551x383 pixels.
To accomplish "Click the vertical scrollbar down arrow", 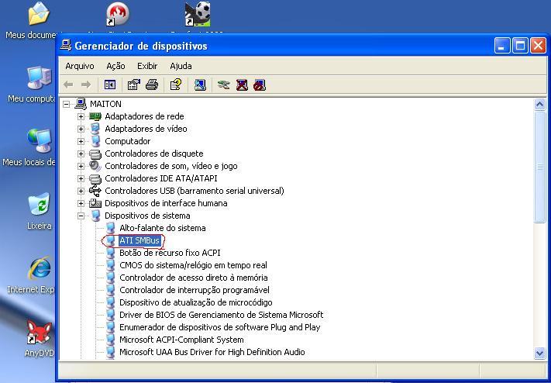I will tap(540, 353).
